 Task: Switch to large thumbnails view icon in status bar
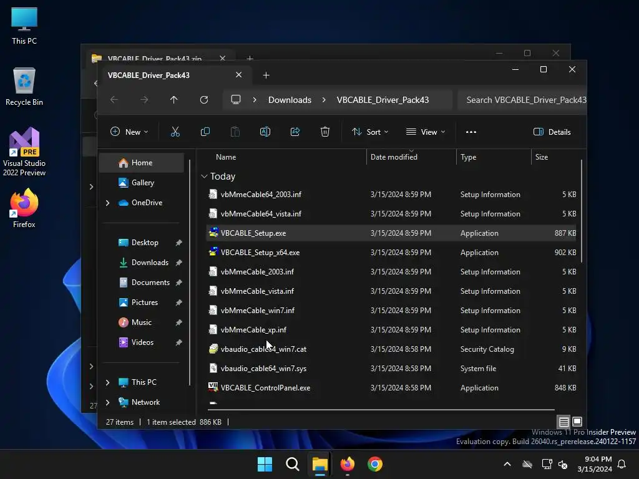[577, 422]
